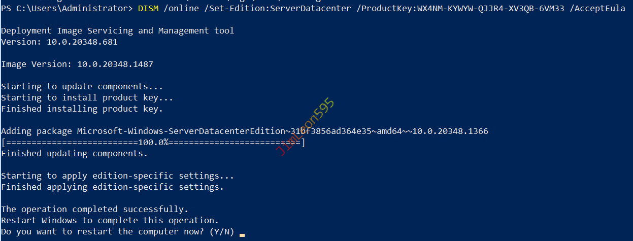This screenshot has width=633, height=241.
Task: Click The operation completed successfully message
Action: click(95, 210)
